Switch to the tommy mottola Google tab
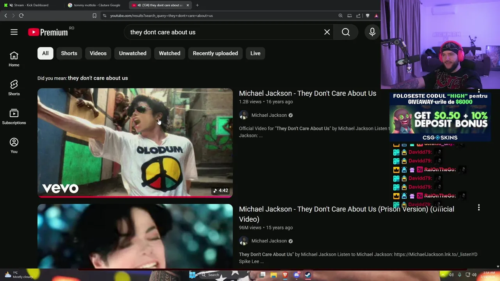 click(x=96, y=5)
